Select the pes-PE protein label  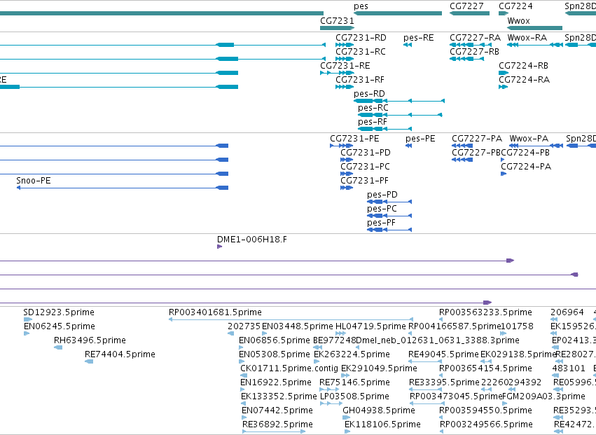420,139
